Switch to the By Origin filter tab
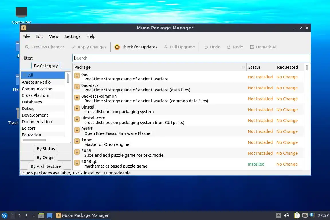 [46, 158]
